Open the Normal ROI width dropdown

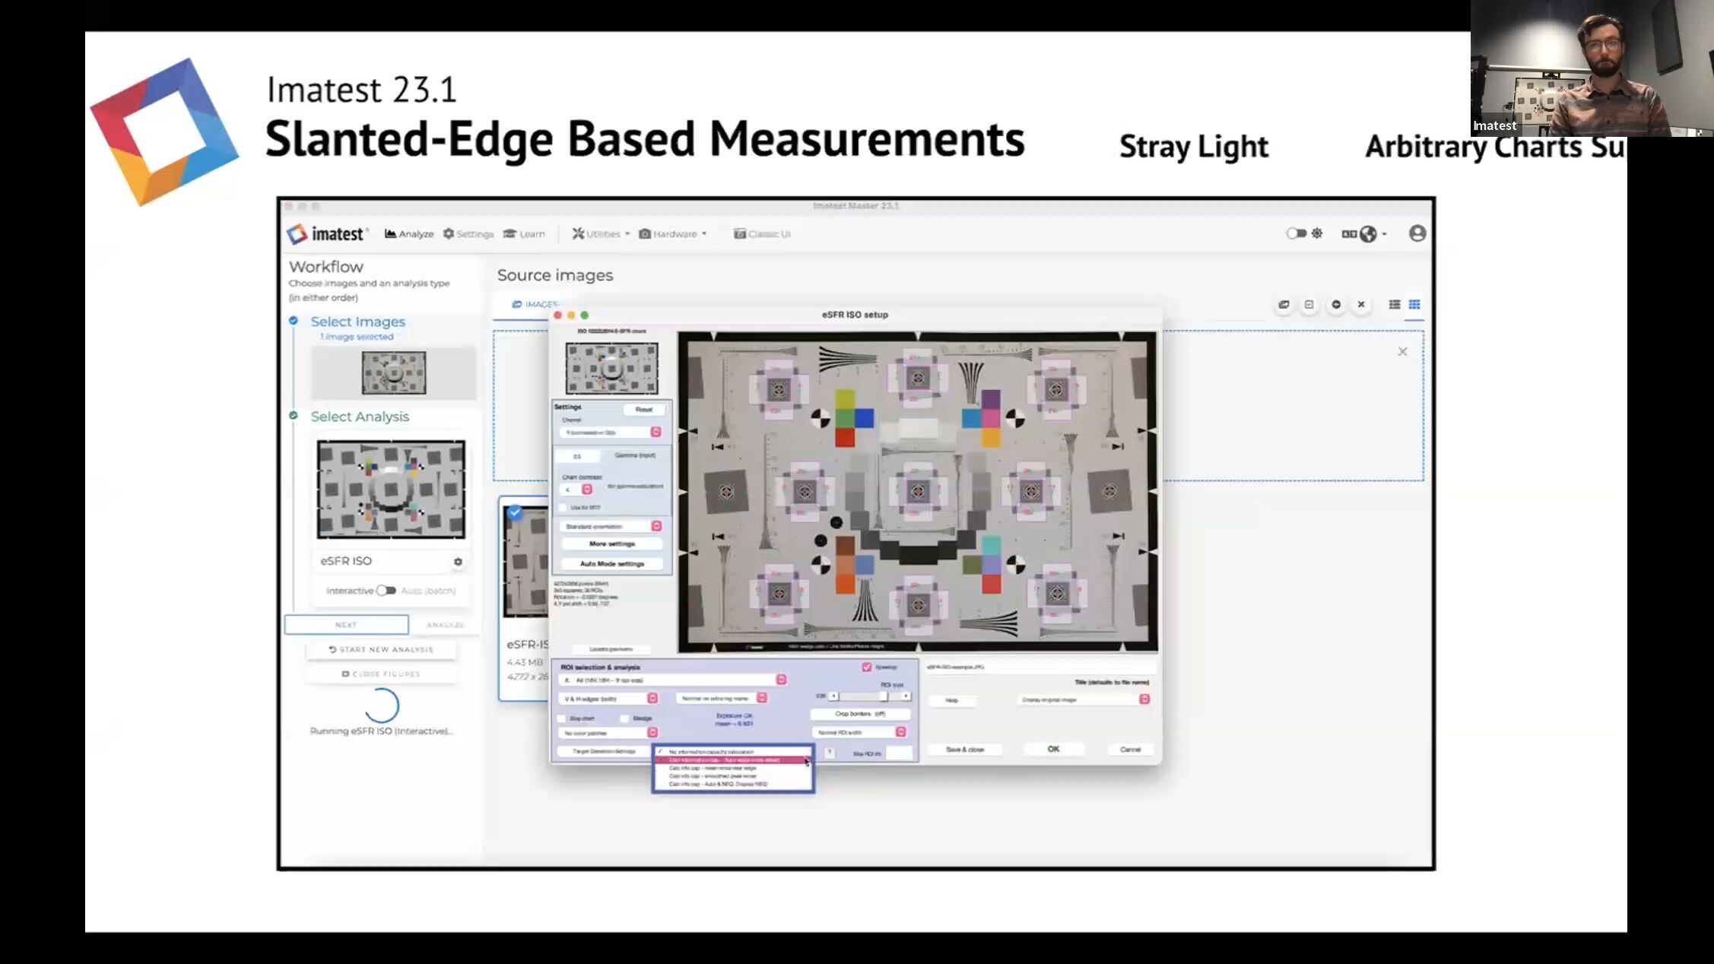click(x=859, y=732)
